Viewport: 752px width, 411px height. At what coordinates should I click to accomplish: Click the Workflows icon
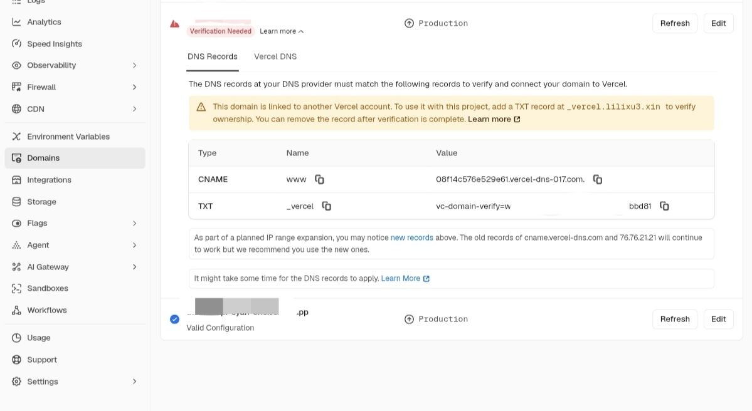(x=16, y=310)
